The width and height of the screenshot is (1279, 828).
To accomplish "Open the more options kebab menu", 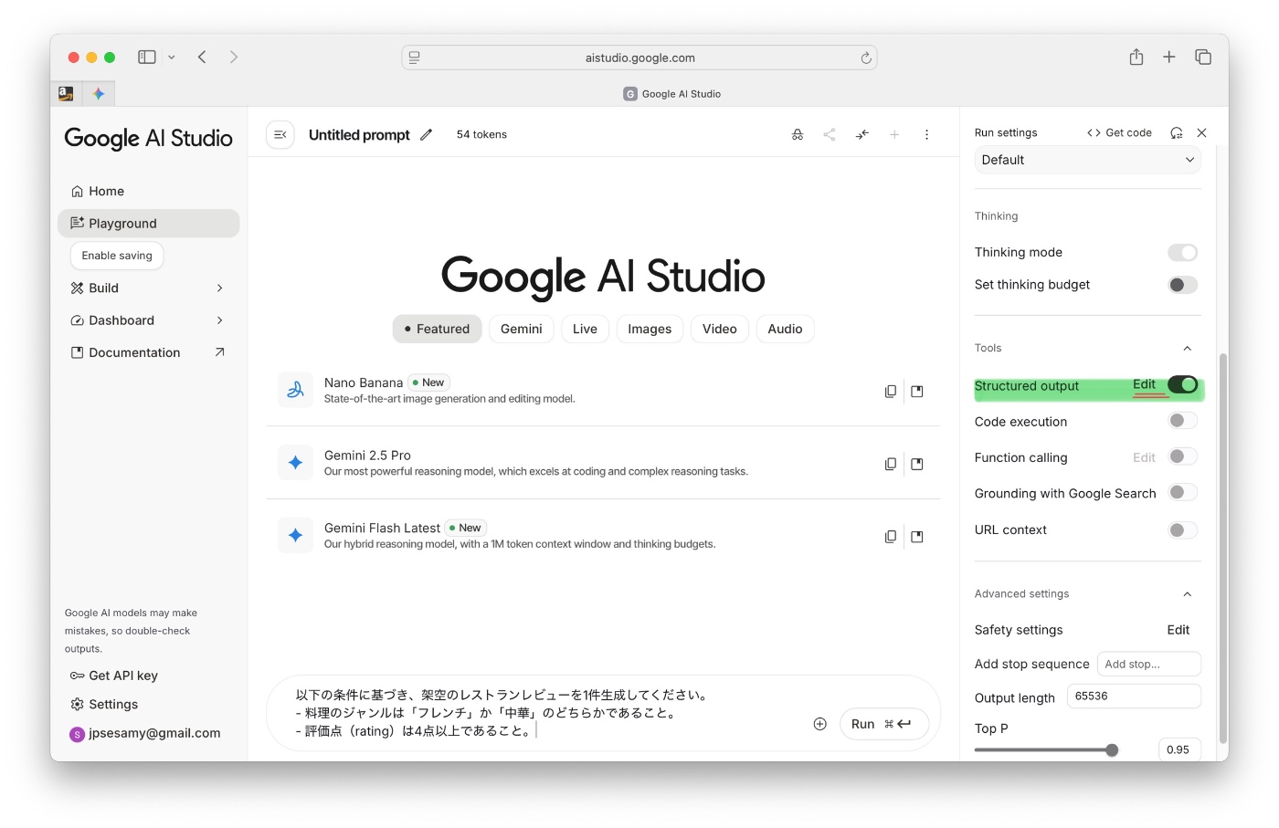I will click(926, 134).
